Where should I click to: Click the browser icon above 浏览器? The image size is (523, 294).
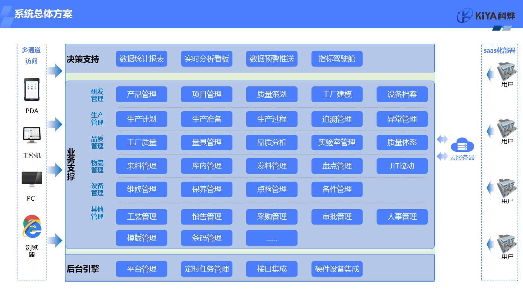pyautogui.click(x=32, y=226)
